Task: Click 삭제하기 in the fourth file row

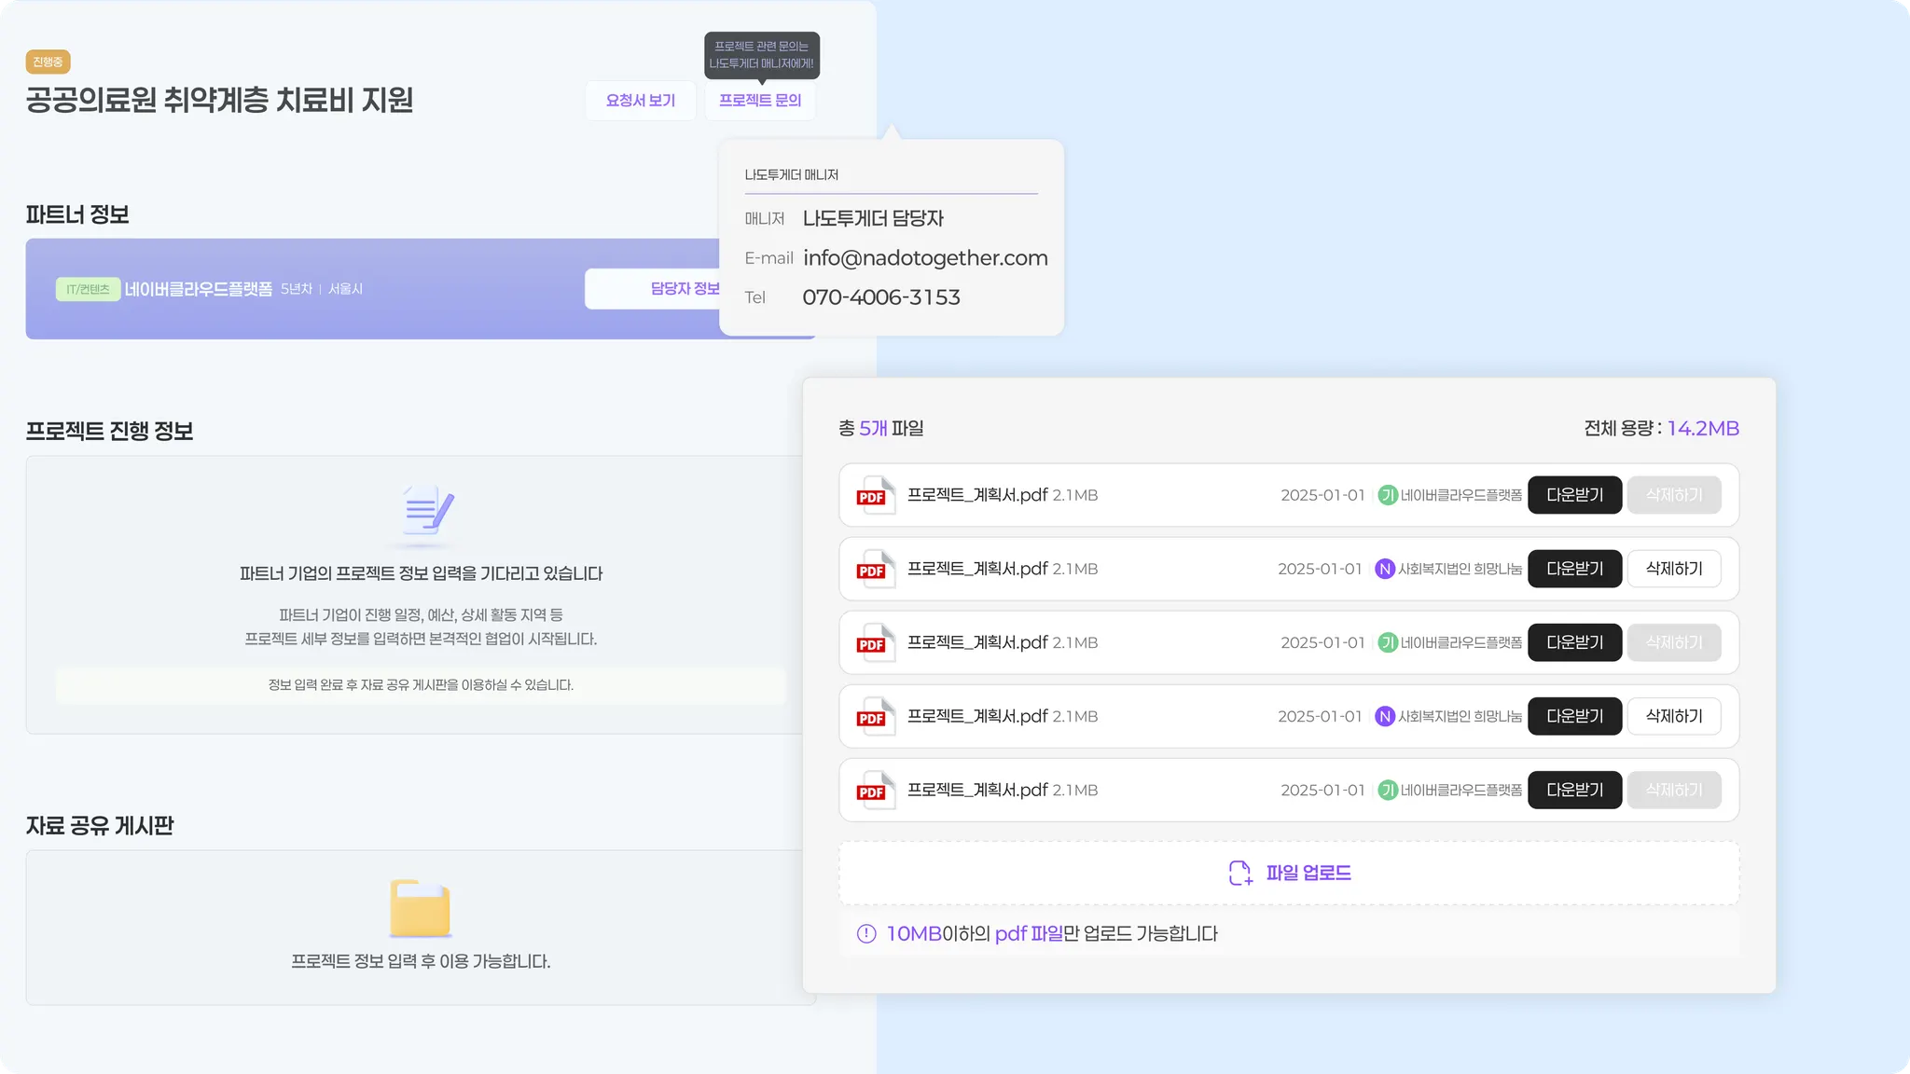Action: pos(1673,716)
